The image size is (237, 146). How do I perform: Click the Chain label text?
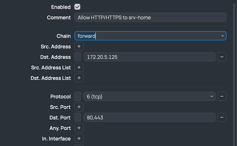(x=64, y=36)
